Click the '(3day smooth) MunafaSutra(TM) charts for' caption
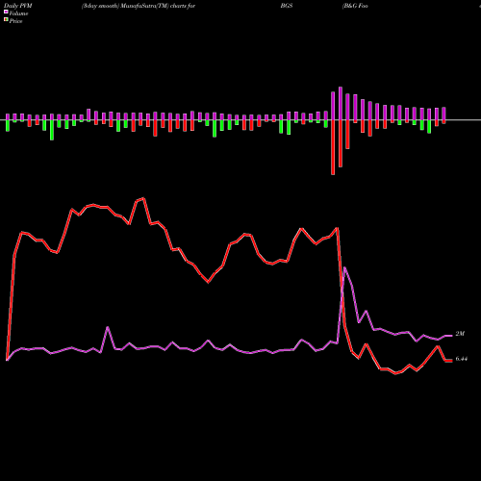481x481 pixels. pyautogui.click(x=139, y=6)
